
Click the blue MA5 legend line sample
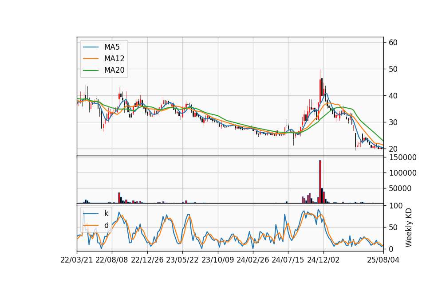(91, 47)
